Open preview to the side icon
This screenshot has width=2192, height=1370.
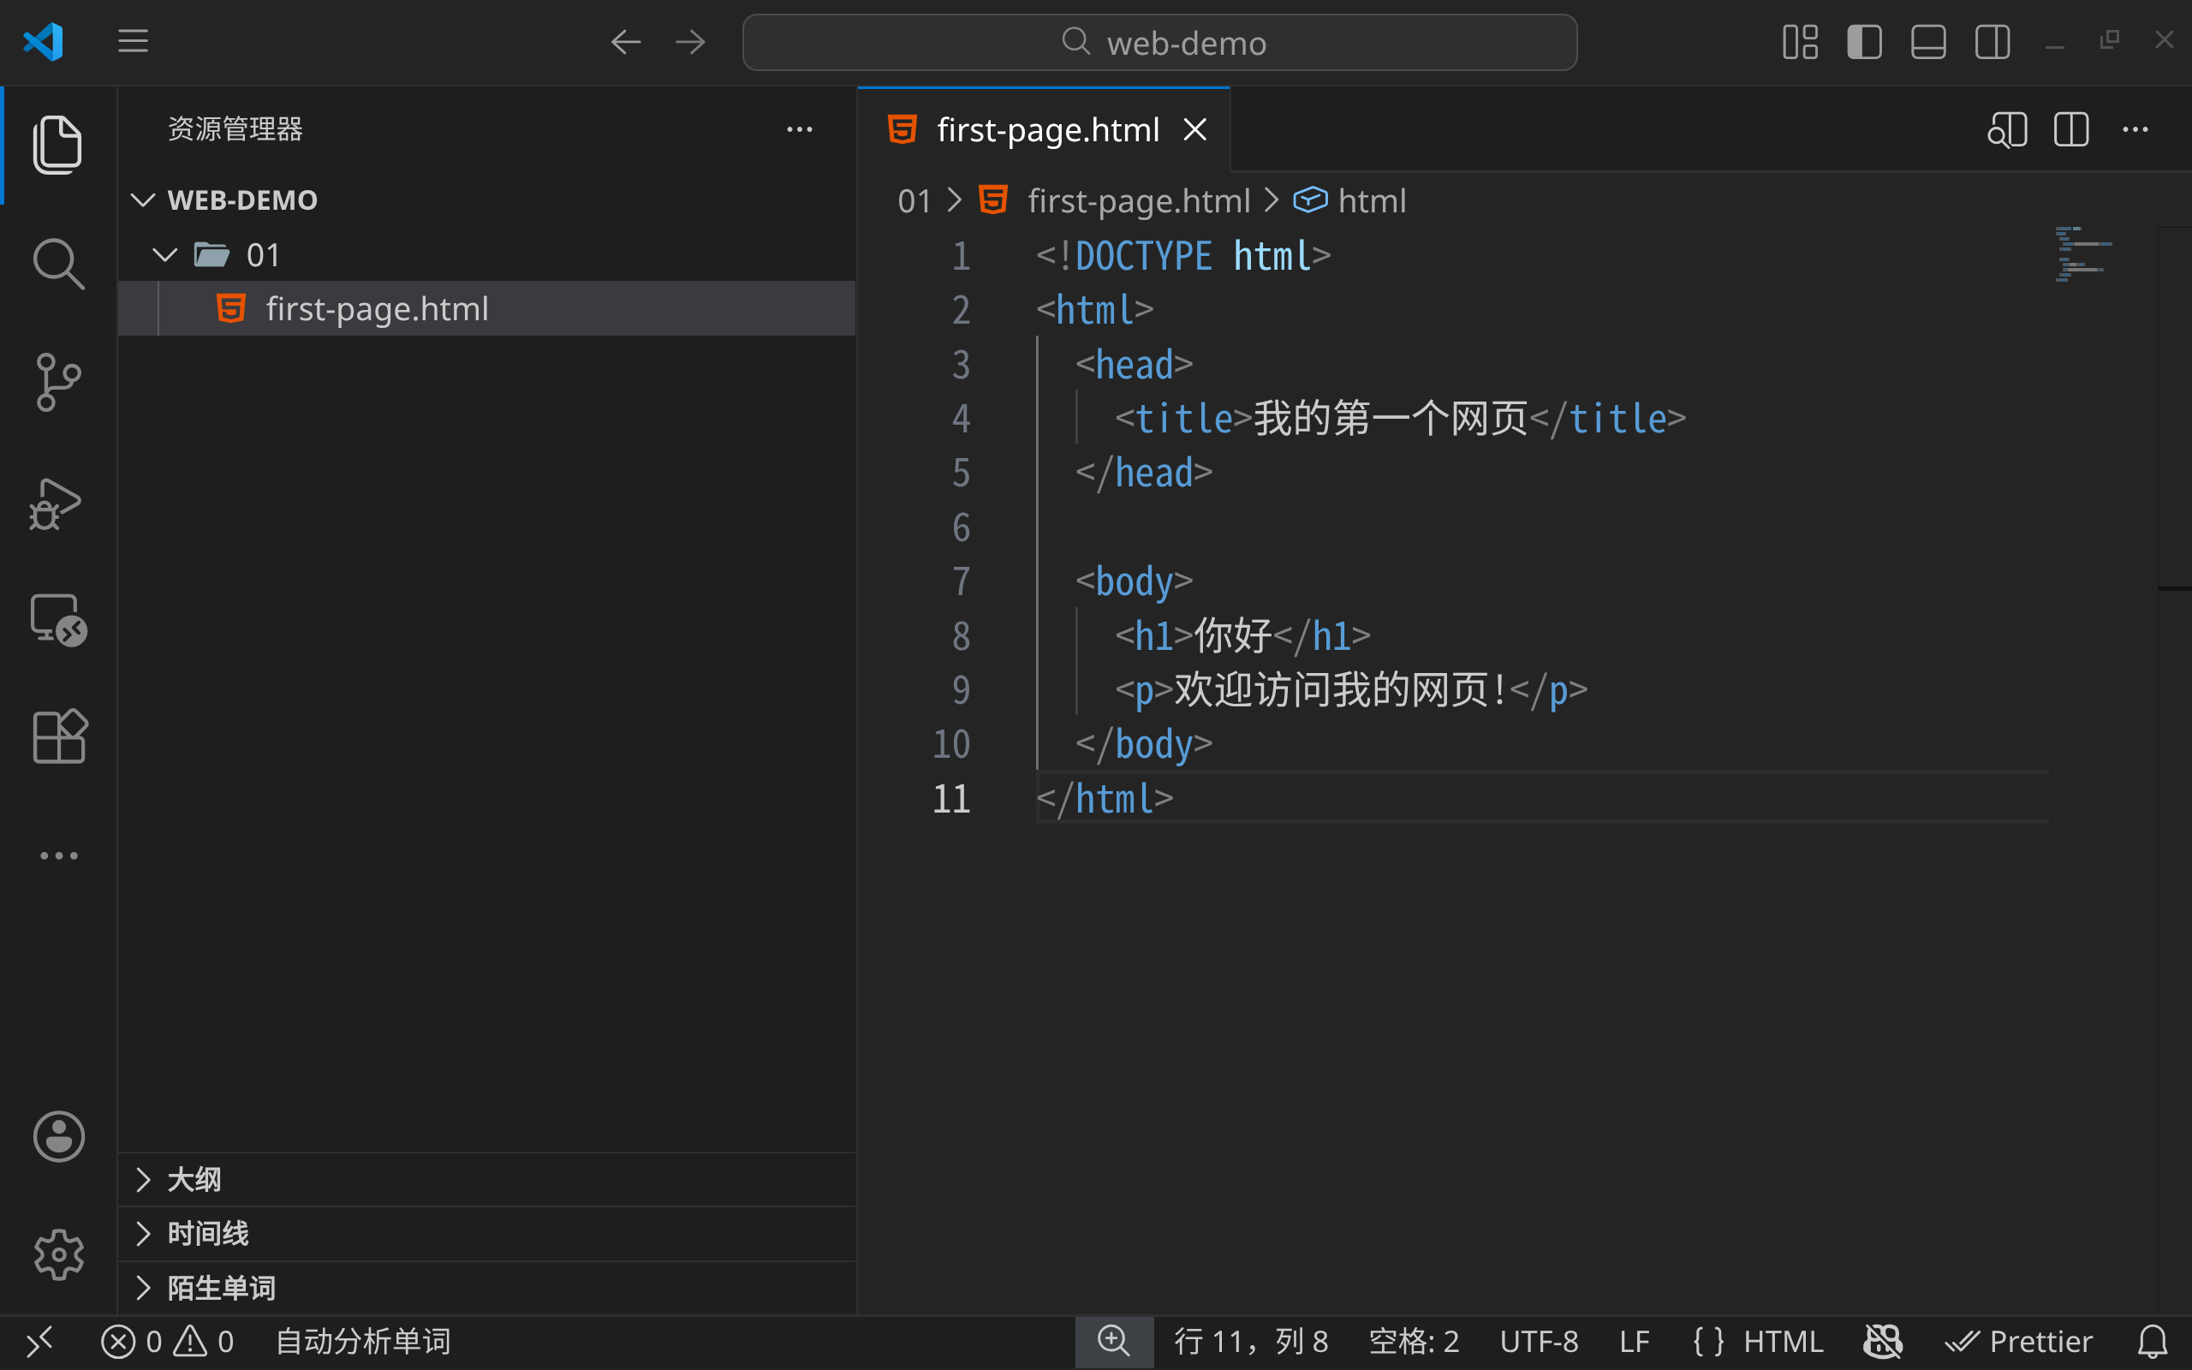pos(2006,129)
